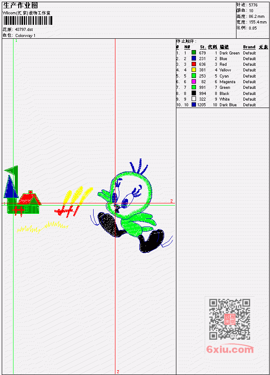This screenshot has width=270, height=375.
Task: Click the black foot at the bird's right
Action: pos(152,241)
